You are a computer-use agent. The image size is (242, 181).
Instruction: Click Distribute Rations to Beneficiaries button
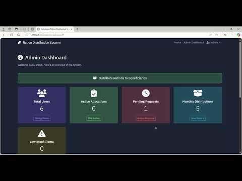point(120,78)
